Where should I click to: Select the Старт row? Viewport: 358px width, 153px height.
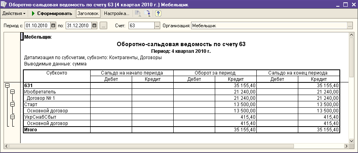[x=57, y=104]
